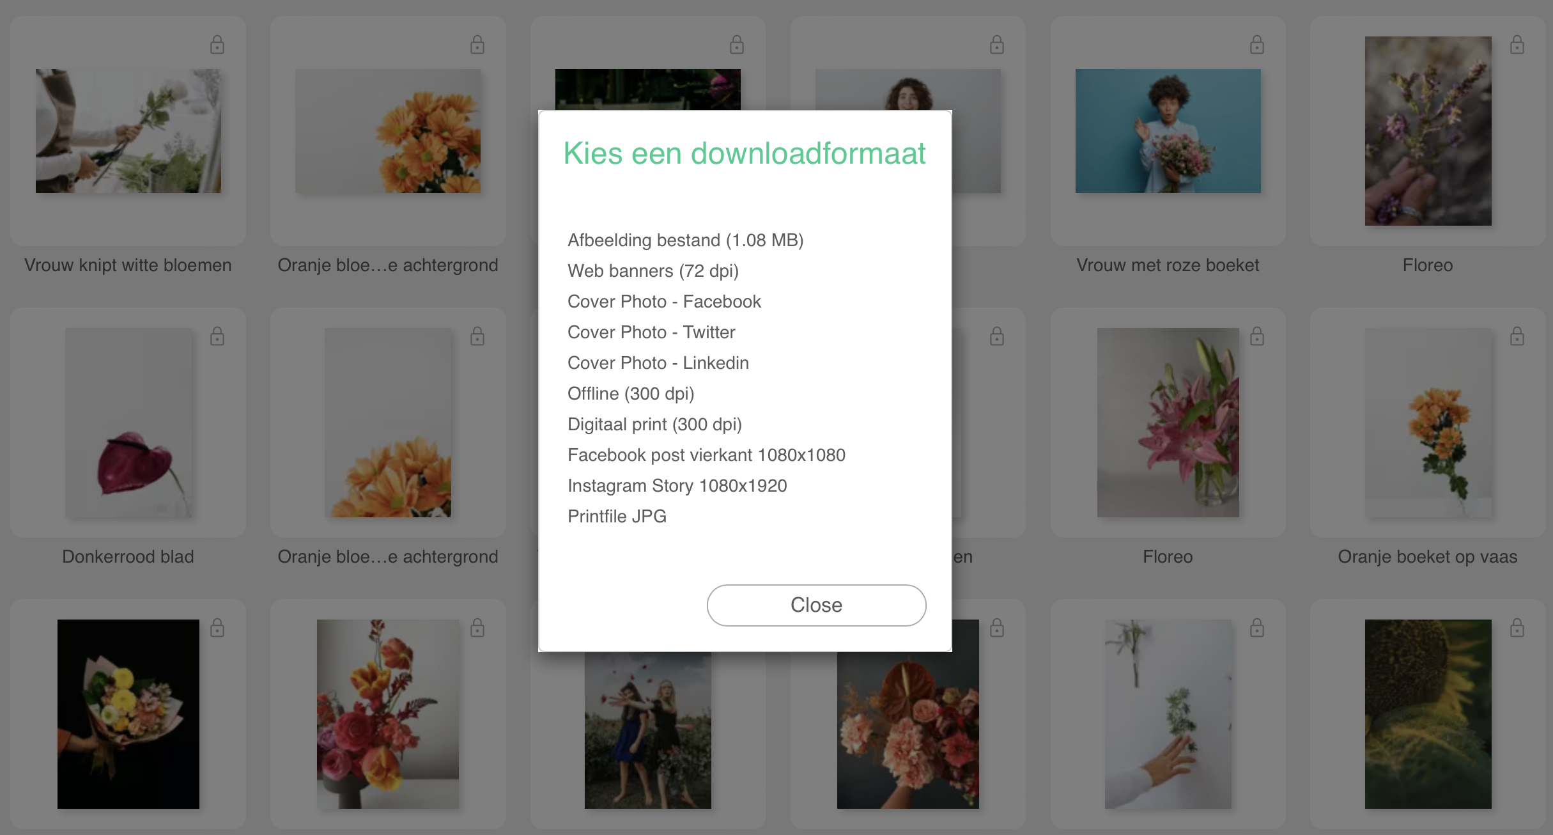Open two women in field thumbnail
1553x835 pixels.
tap(648, 731)
